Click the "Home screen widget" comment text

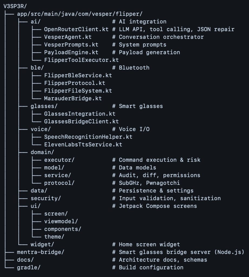(150, 245)
